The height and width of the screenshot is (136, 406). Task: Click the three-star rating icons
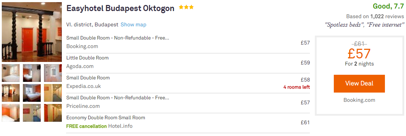186,7
